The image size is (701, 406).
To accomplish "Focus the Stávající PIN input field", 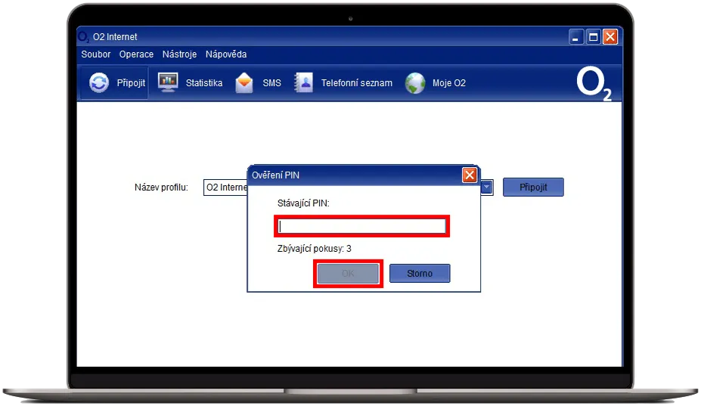I will point(361,226).
